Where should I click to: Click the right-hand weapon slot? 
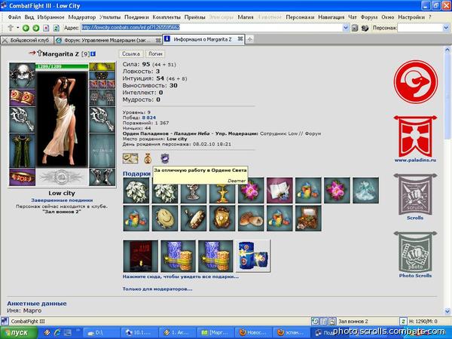(102, 119)
